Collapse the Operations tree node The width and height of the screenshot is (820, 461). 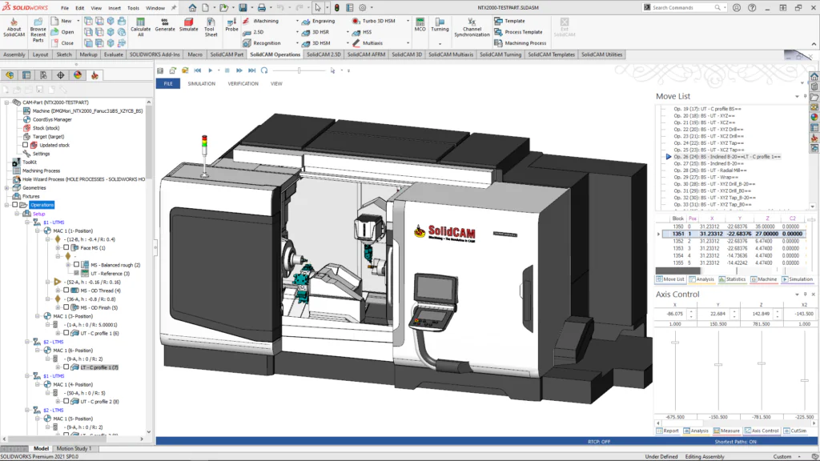[x=6, y=205]
